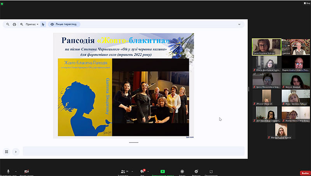
Task: Mute the microphone in Zoom controls
Action: coord(8,171)
